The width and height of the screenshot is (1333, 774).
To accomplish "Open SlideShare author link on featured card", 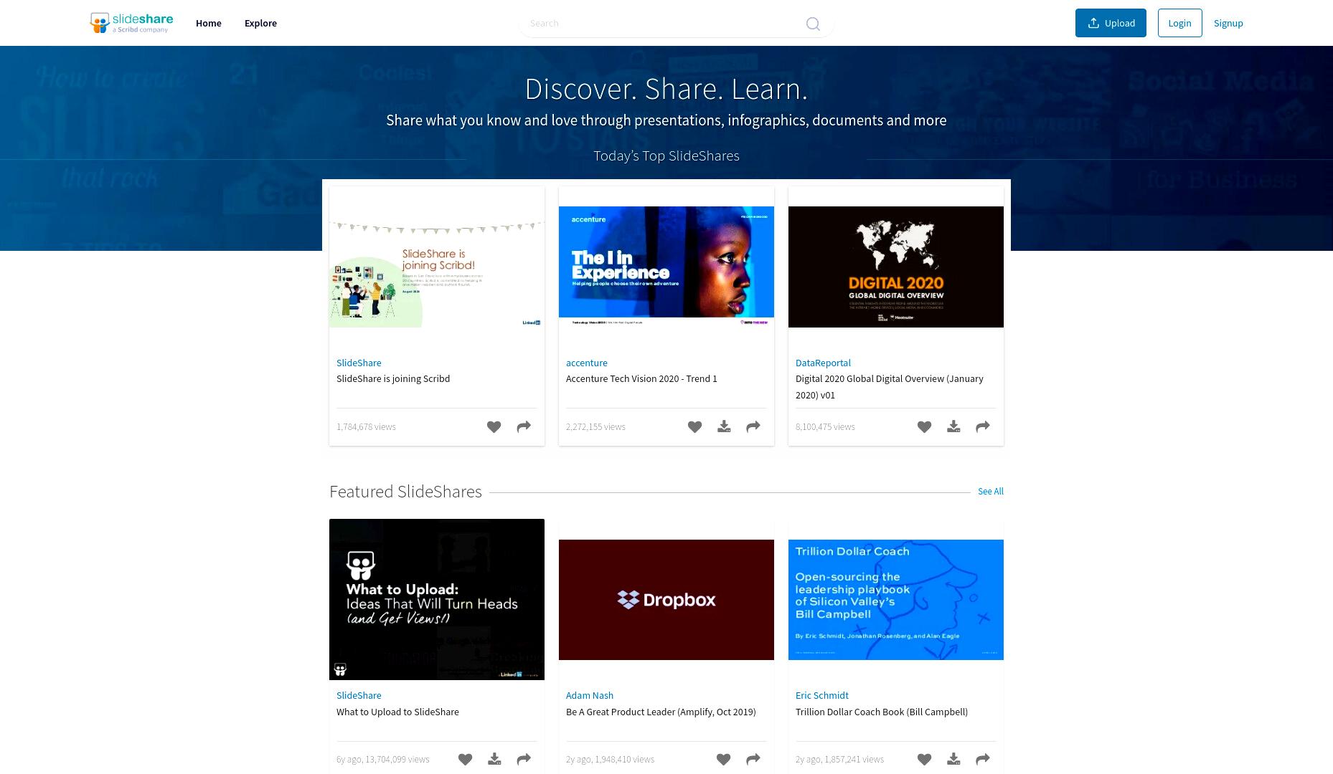I will pyautogui.click(x=359, y=695).
